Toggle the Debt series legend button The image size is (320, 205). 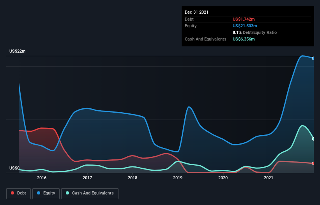point(19,193)
